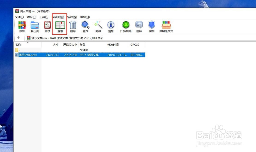Screen dimensions: 256x152
Task: Click the 文件夹 type cell
Action: pos(84,50)
